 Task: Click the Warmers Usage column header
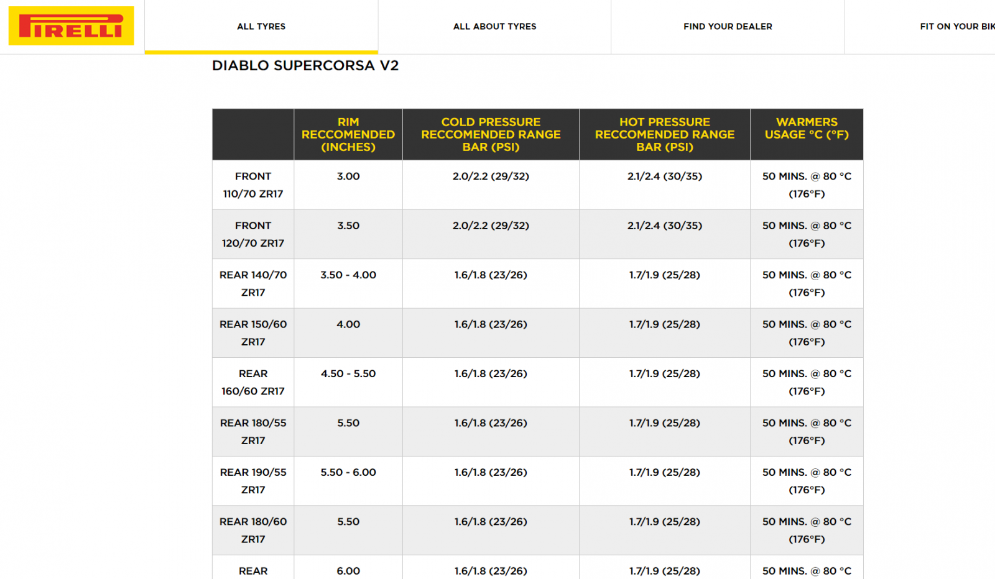pyautogui.click(x=807, y=129)
